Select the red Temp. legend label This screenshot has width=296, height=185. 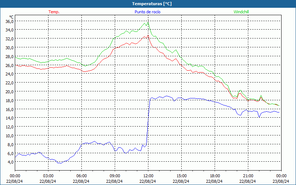click(x=54, y=12)
